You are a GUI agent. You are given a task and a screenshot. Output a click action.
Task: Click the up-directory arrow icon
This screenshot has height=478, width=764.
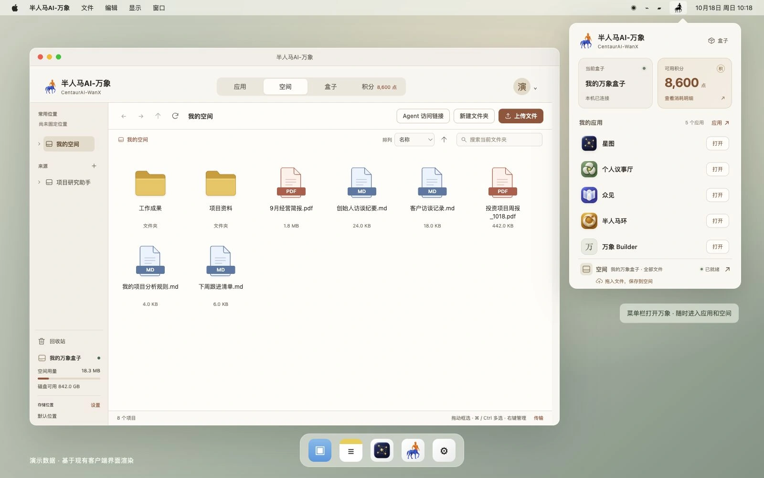158,116
